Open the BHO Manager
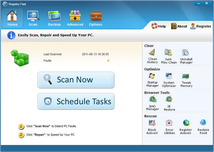The height and width of the screenshot is (152, 214). pos(152,103)
